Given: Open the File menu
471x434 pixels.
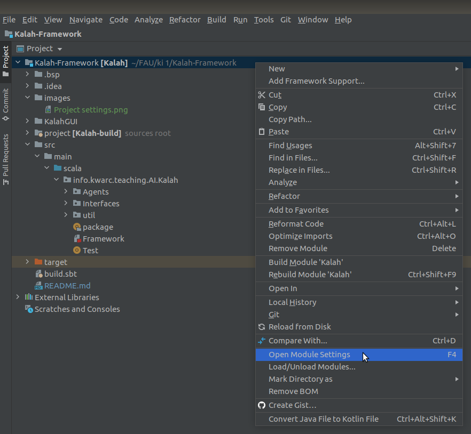Looking at the screenshot, I should (9, 20).
